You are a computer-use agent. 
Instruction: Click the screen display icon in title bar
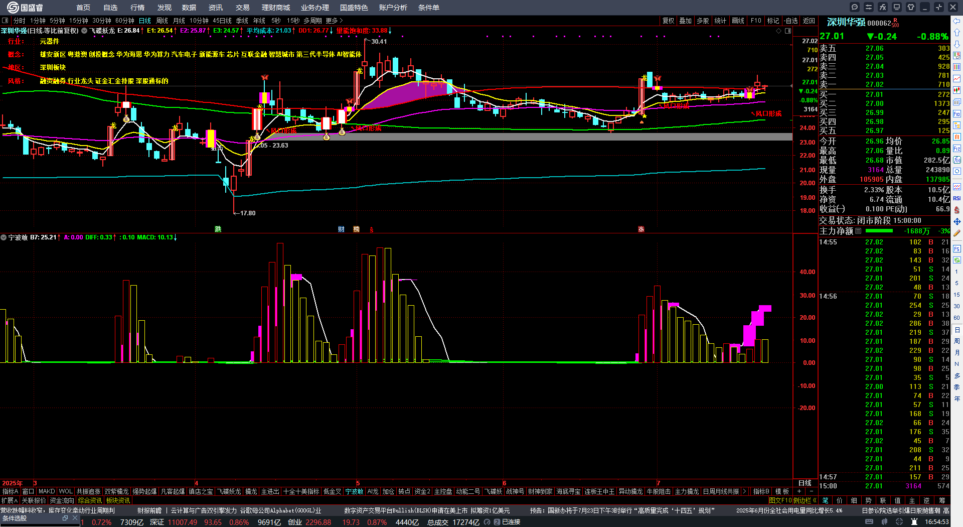[x=897, y=7]
